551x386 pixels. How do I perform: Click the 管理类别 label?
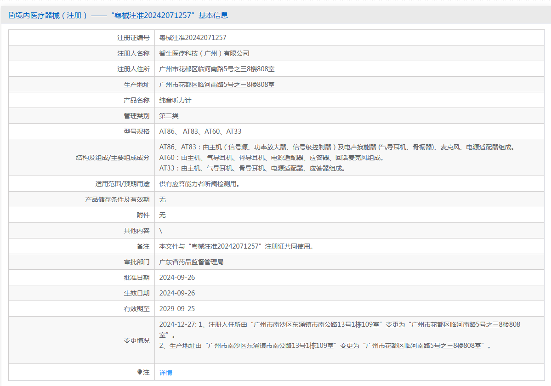click(x=136, y=116)
